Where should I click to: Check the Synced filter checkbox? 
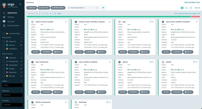[x=4, y=45]
